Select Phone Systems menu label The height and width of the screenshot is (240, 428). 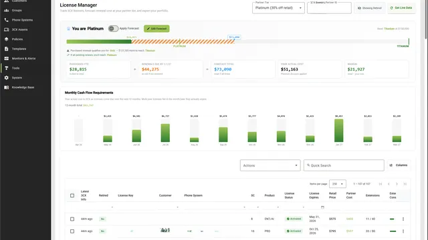[x=22, y=20]
